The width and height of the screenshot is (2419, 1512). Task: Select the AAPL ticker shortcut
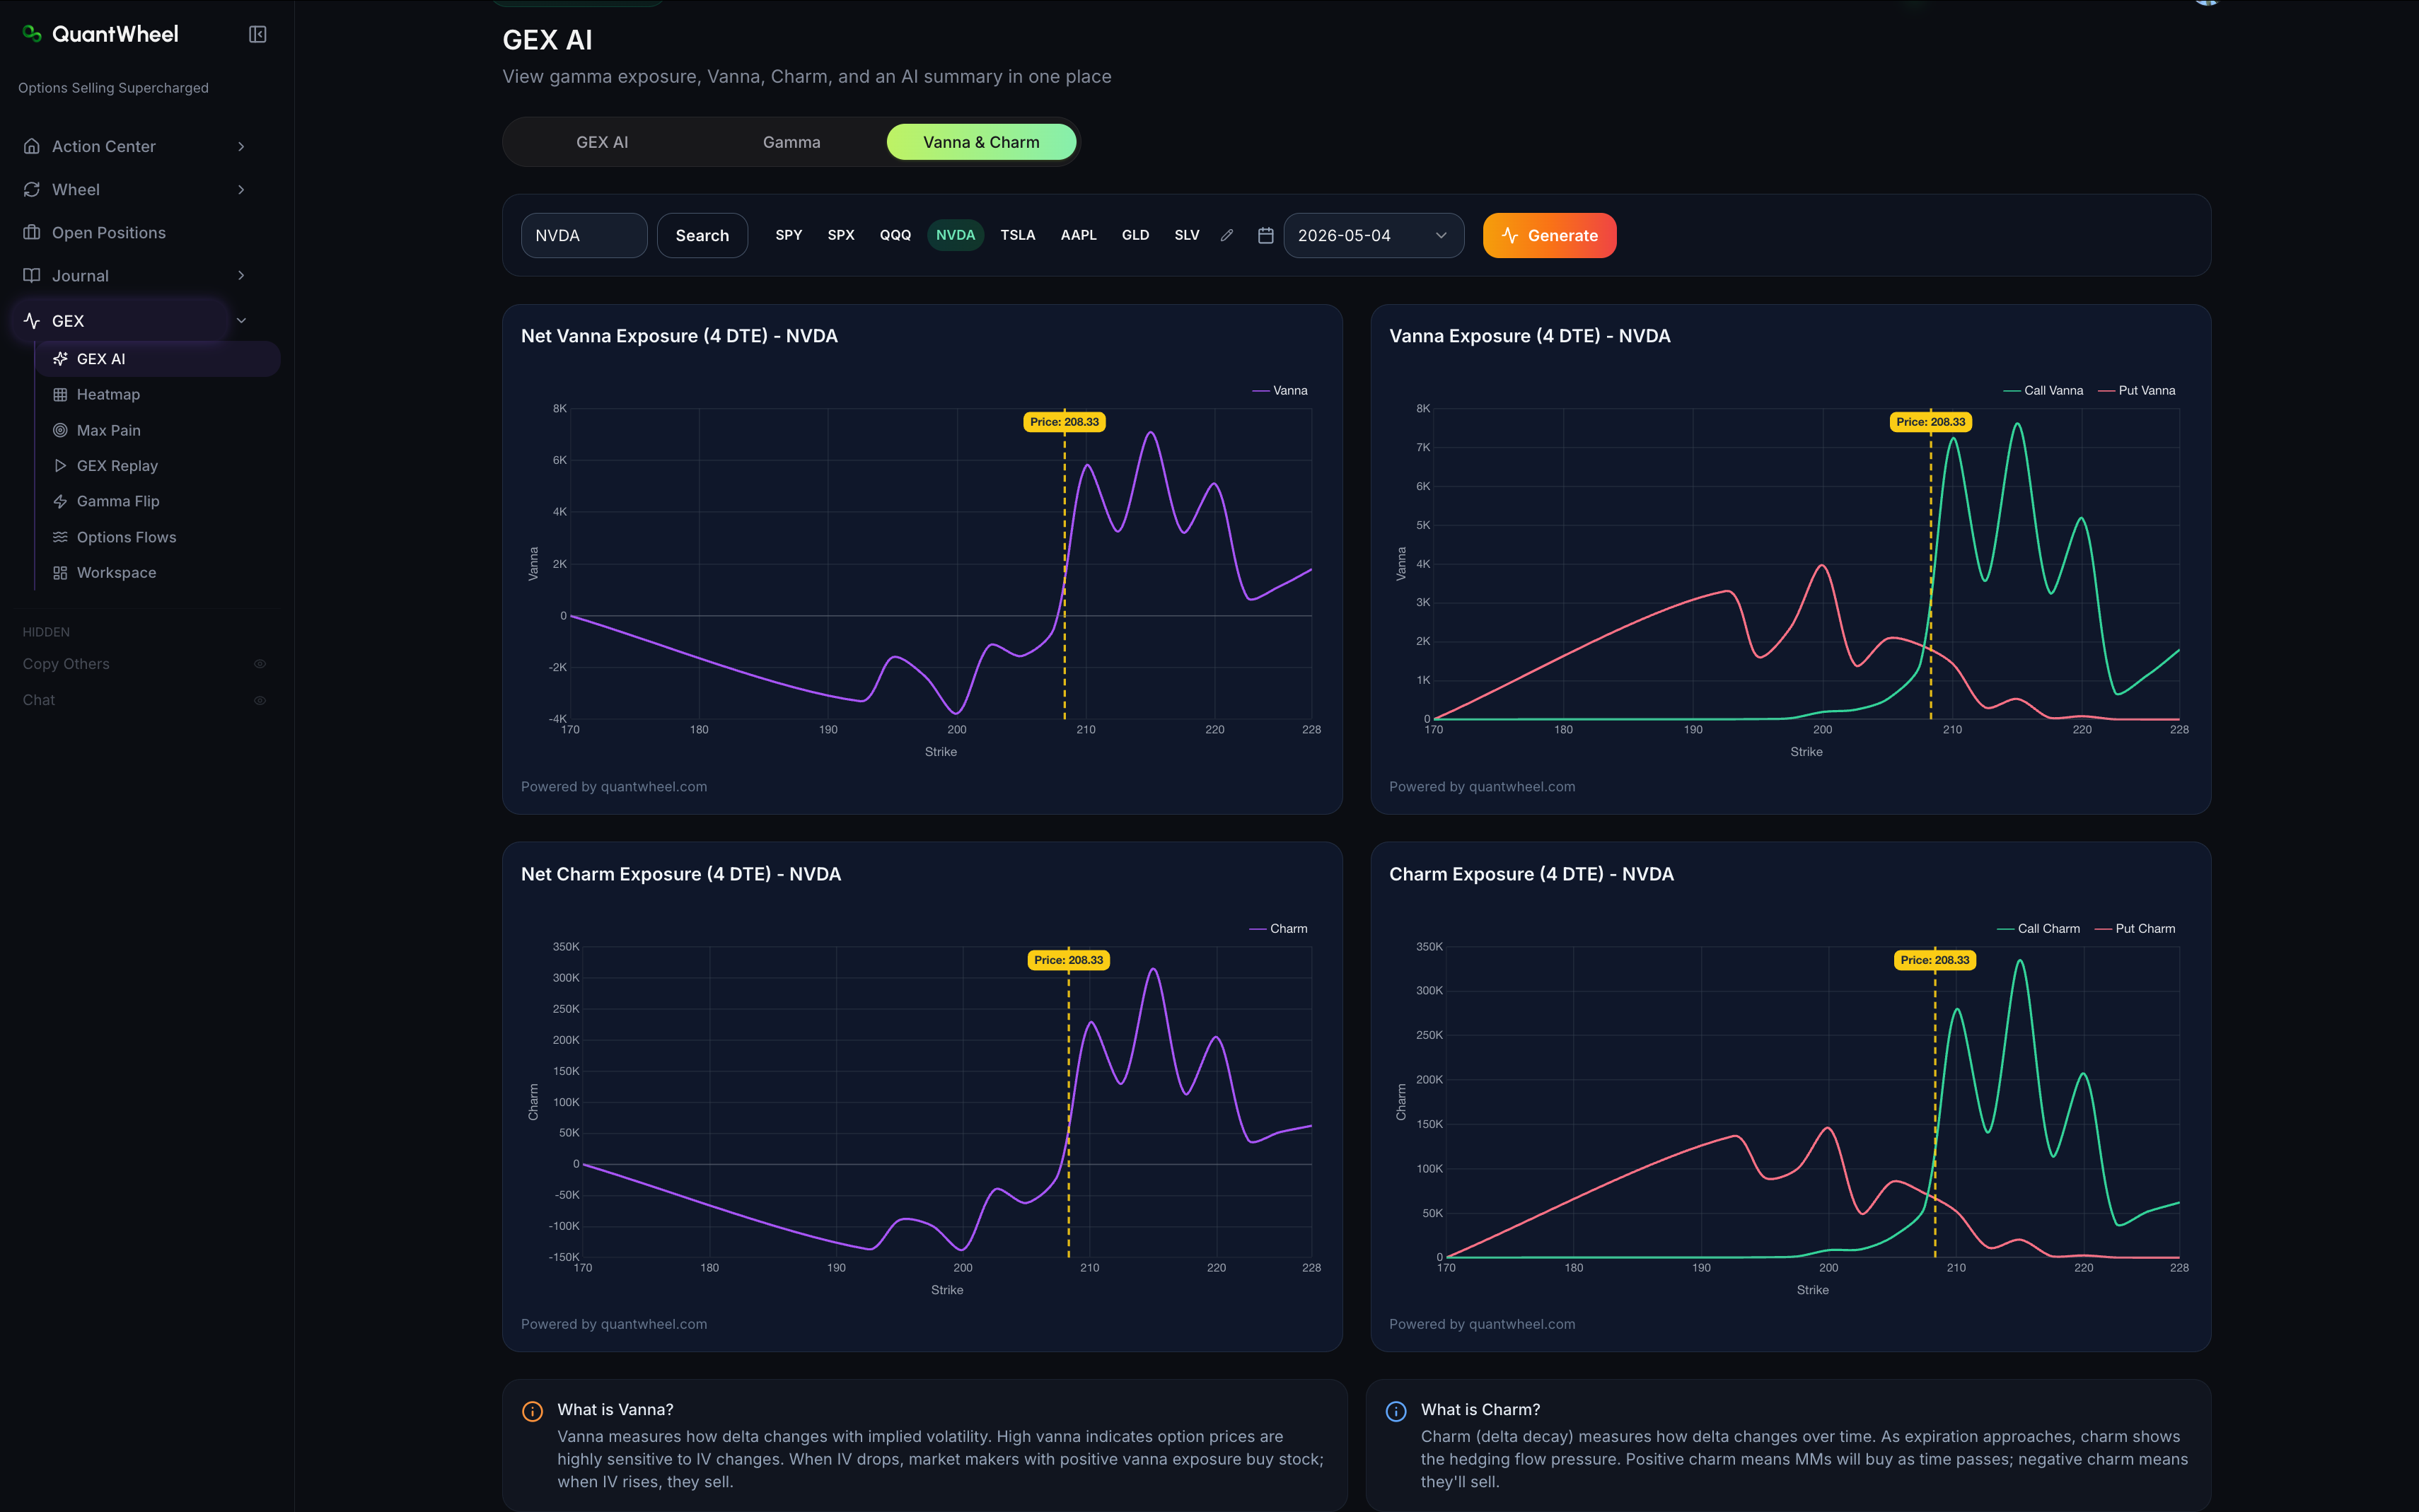(x=1078, y=235)
